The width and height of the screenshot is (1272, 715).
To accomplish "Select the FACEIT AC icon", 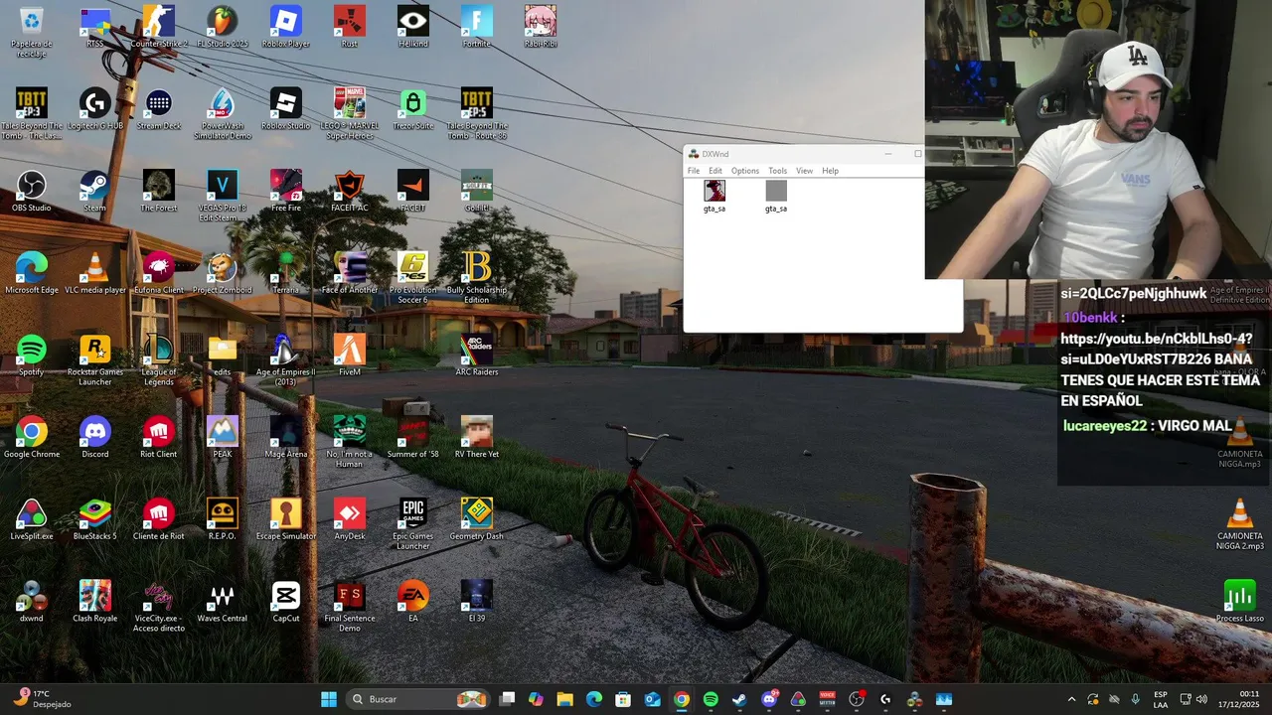I will (x=349, y=191).
